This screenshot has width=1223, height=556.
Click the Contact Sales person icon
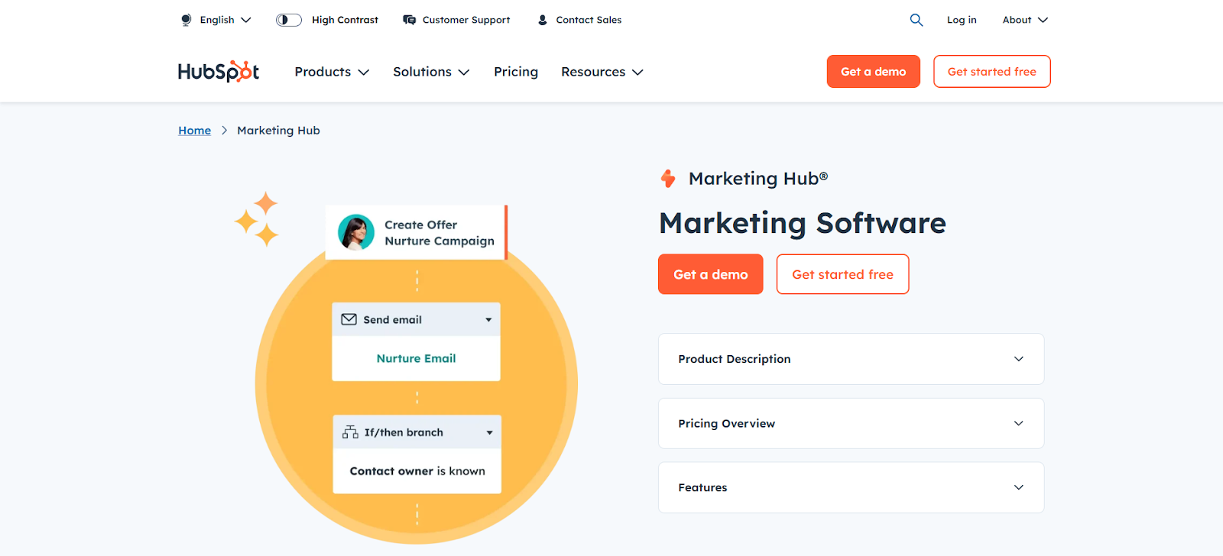543,20
